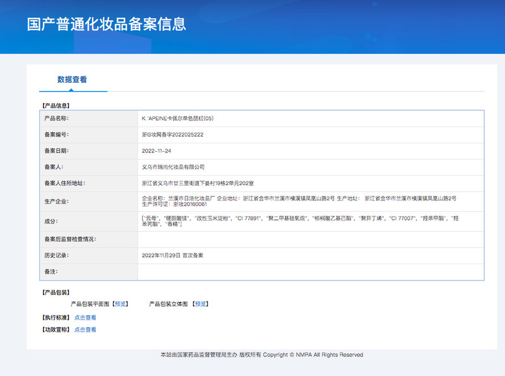505x376 pixels.
Task: Click the 备案日期 value 2022-11-24
Action: coord(157,151)
